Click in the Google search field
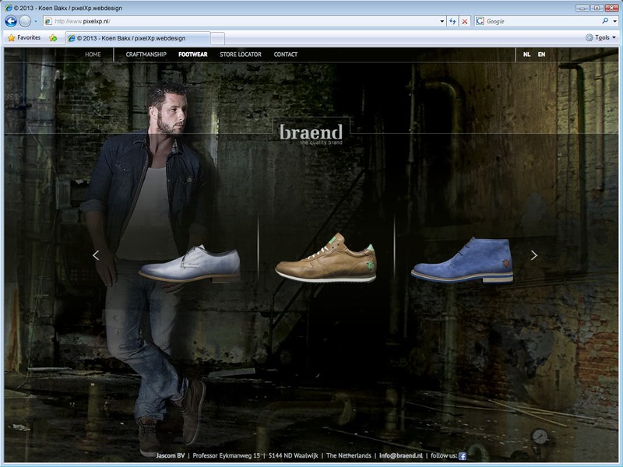 (x=537, y=21)
